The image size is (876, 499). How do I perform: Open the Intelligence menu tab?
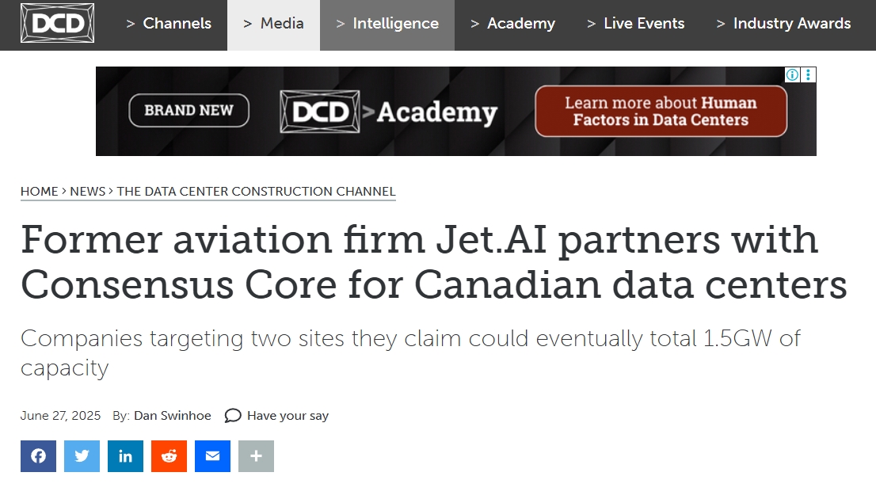[x=387, y=24]
